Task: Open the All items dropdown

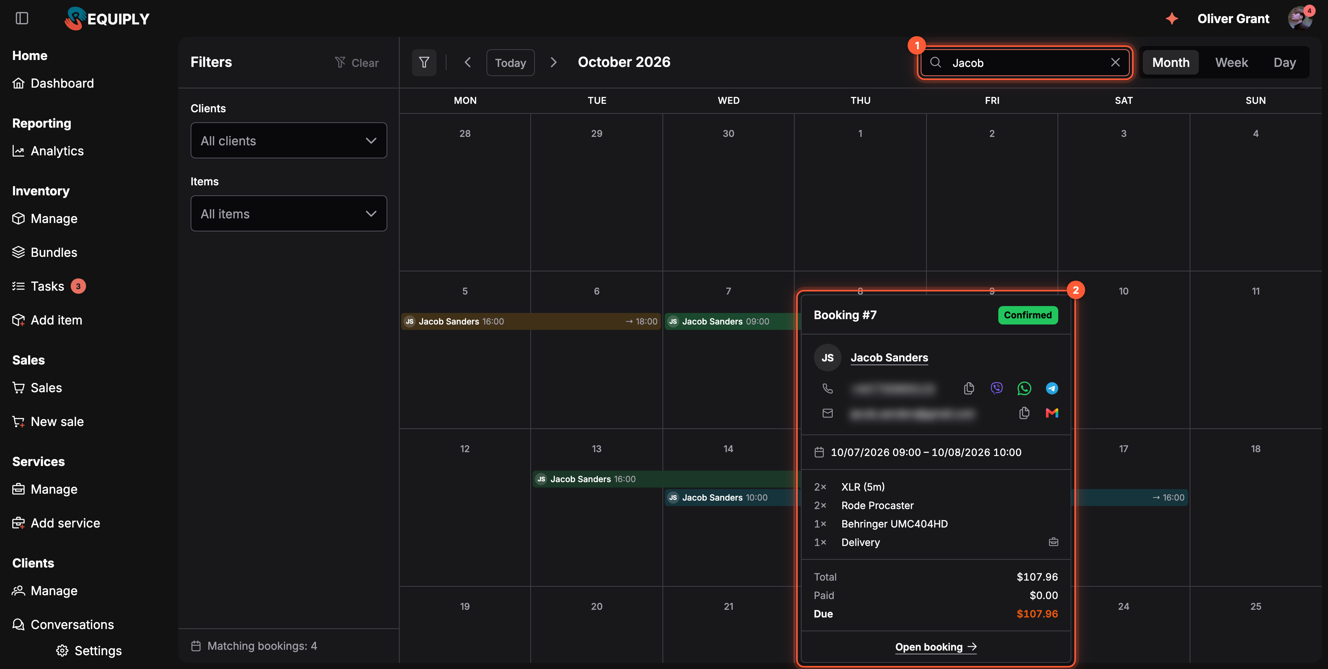Action: tap(289, 213)
